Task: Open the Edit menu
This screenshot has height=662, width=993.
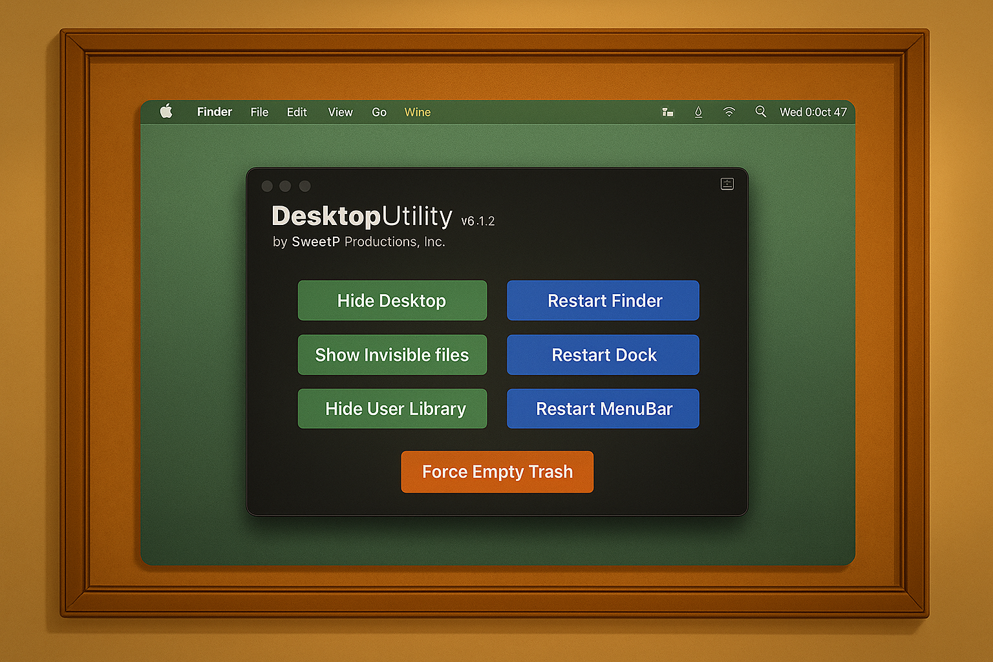Action: tap(297, 112)
